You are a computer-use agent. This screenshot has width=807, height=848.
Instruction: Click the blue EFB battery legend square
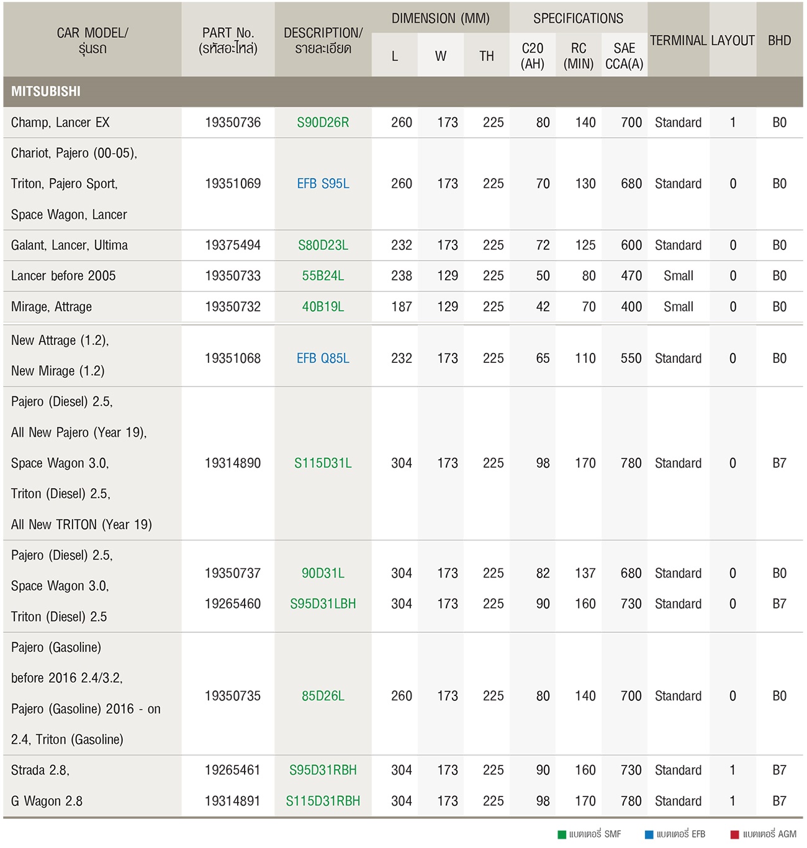(x=649, y=835)
